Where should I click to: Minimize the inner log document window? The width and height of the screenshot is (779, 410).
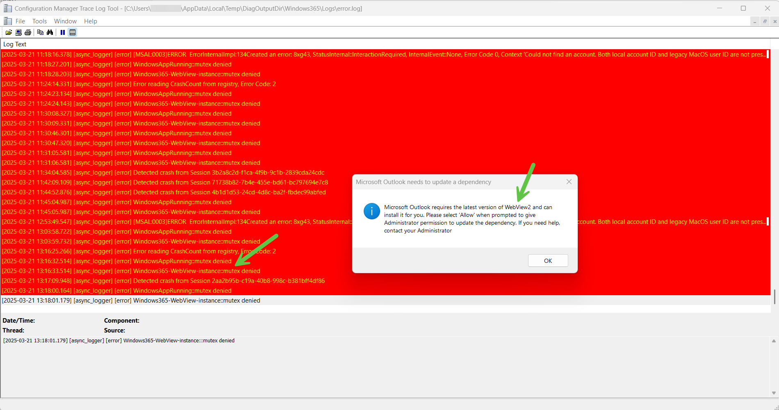coord(755,21)
